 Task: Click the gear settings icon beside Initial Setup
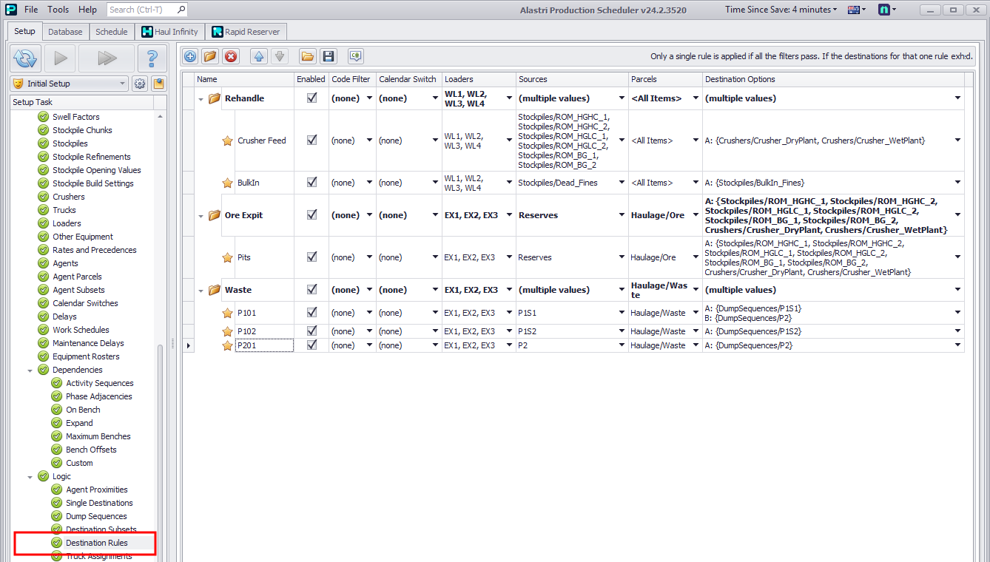point(139,84)
